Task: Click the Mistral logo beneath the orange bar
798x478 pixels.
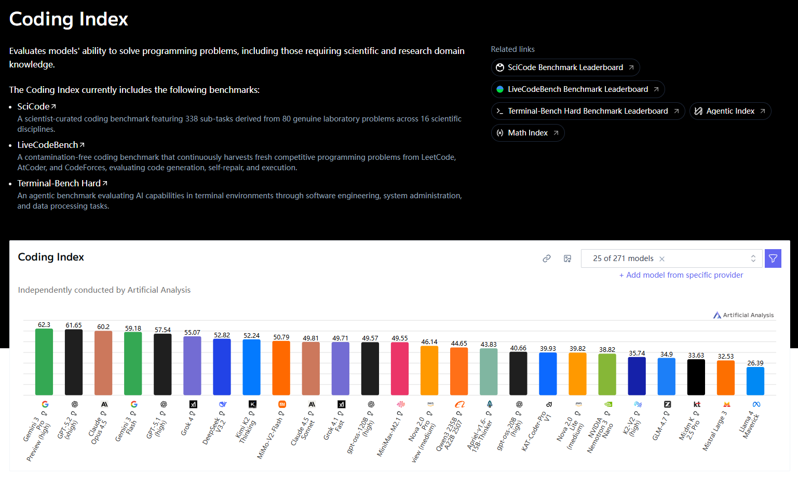Action: pos(726,404)
